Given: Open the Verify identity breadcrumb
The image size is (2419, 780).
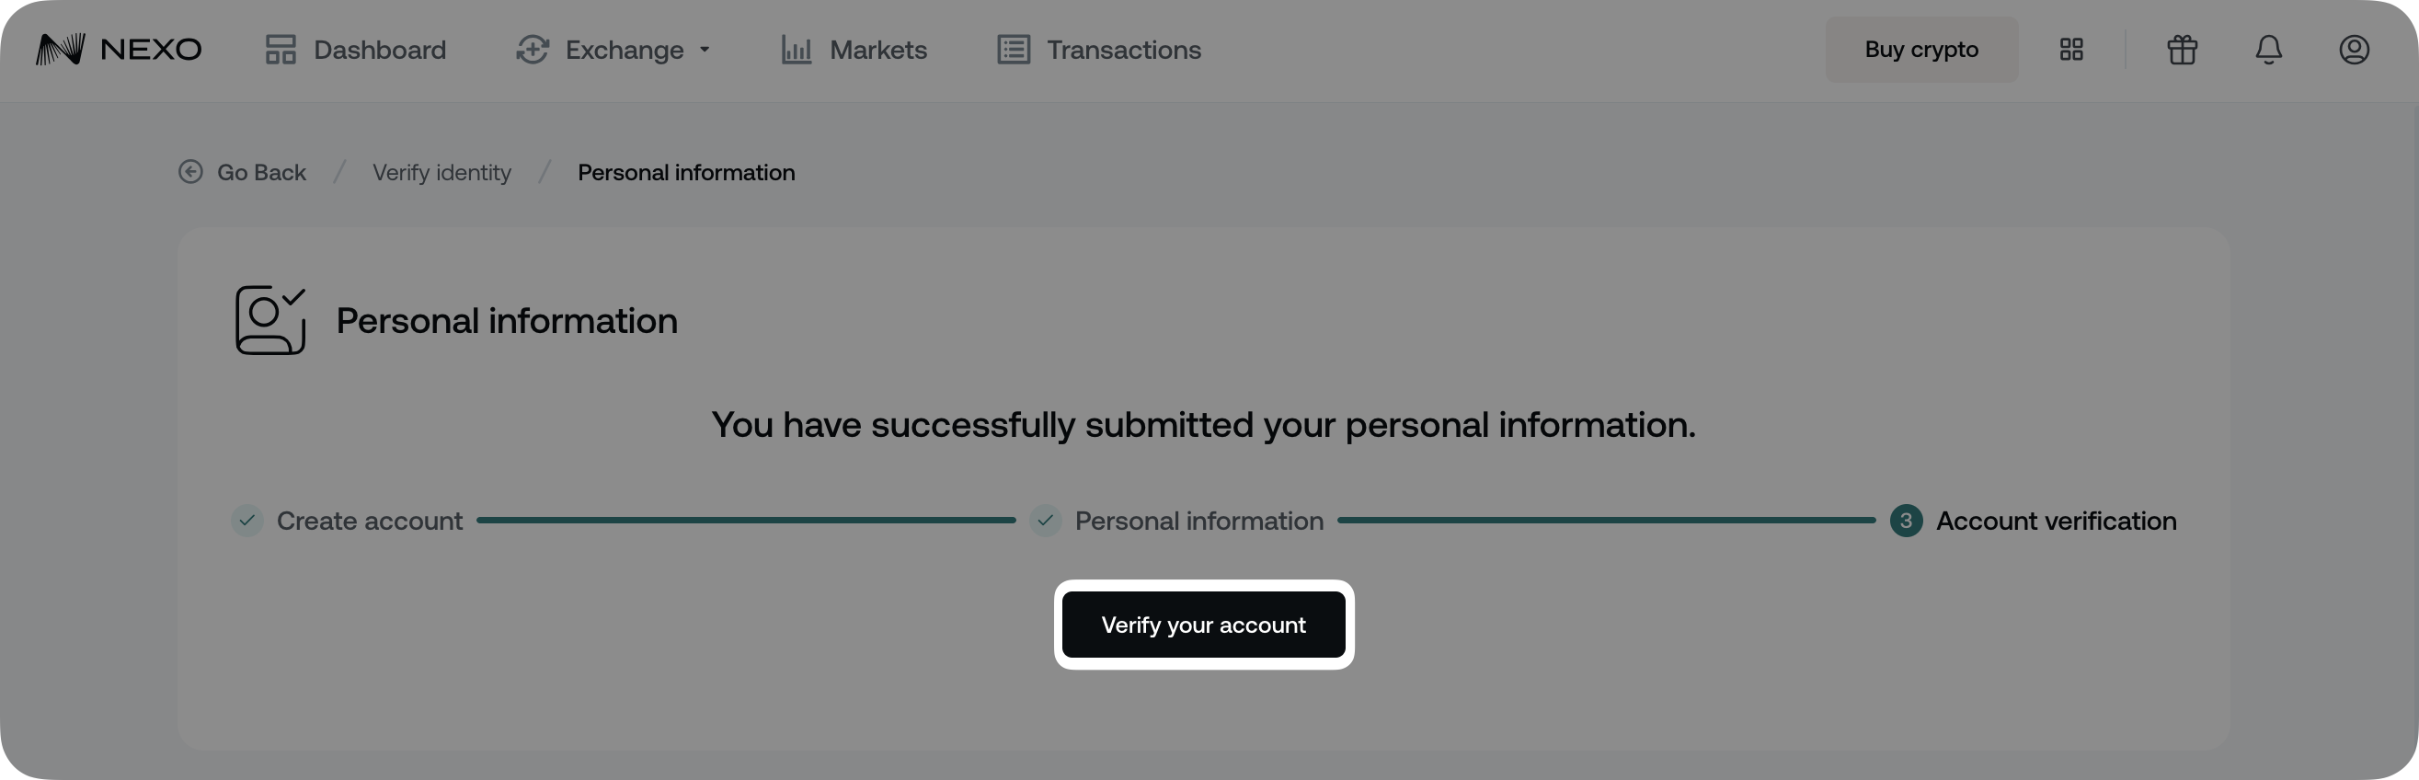Looking at the screenshot, I should pos(441,172).
